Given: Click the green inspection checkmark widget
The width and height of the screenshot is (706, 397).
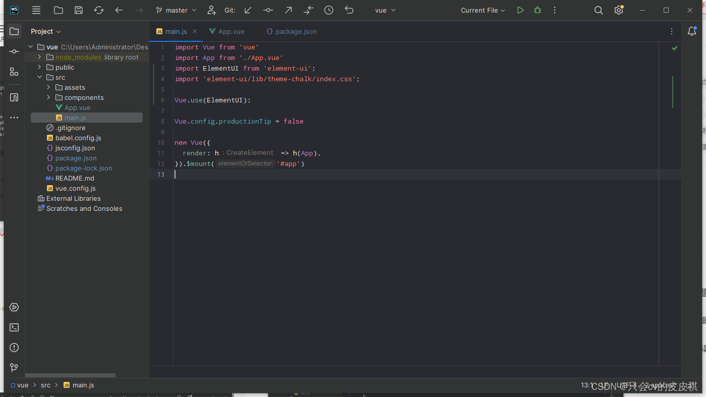Looking at the screenshot, I should (x=674, y=48).
